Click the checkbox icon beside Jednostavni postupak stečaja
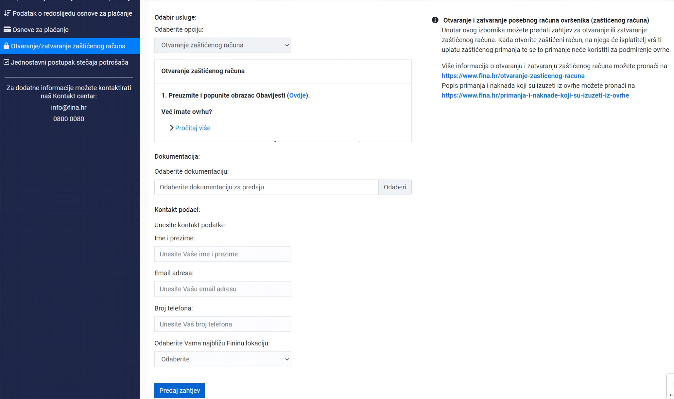Viewport: 674px width, 399px height. pos(6,62)
